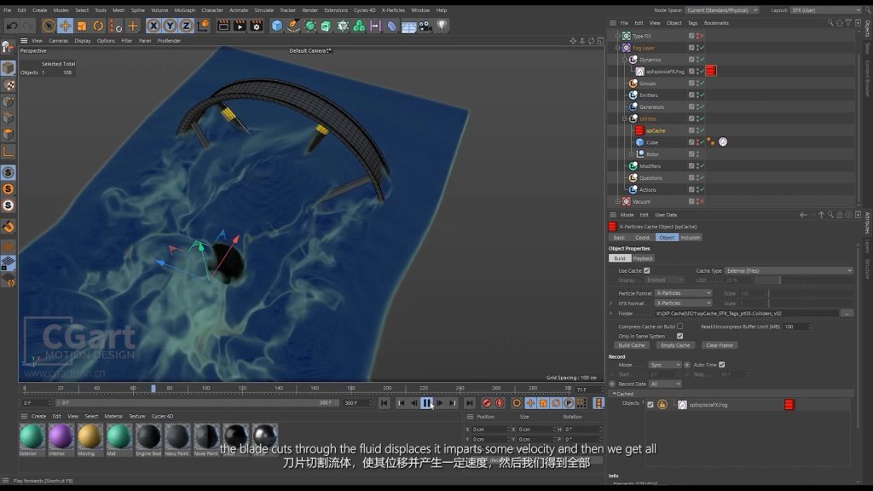
Task: Open Edit Render Settings icon
Action: [257, 26]
